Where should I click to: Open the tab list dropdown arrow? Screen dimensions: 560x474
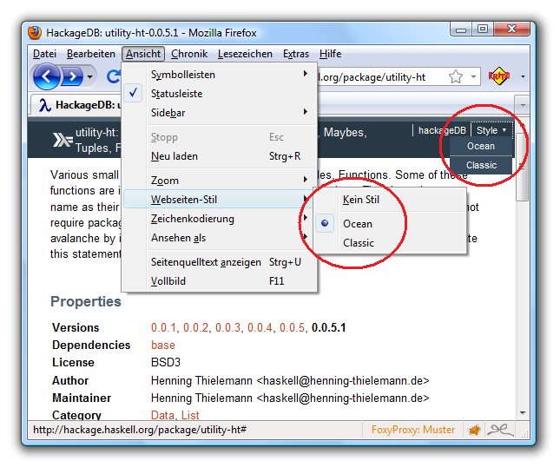[x=523, y=105]
